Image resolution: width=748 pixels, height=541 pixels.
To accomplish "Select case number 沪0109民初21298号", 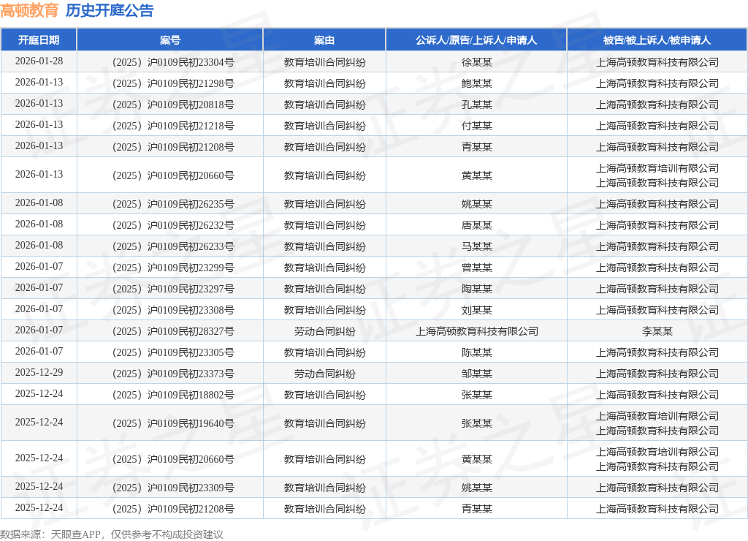I will pyautogui.click(x=173, y=83).
